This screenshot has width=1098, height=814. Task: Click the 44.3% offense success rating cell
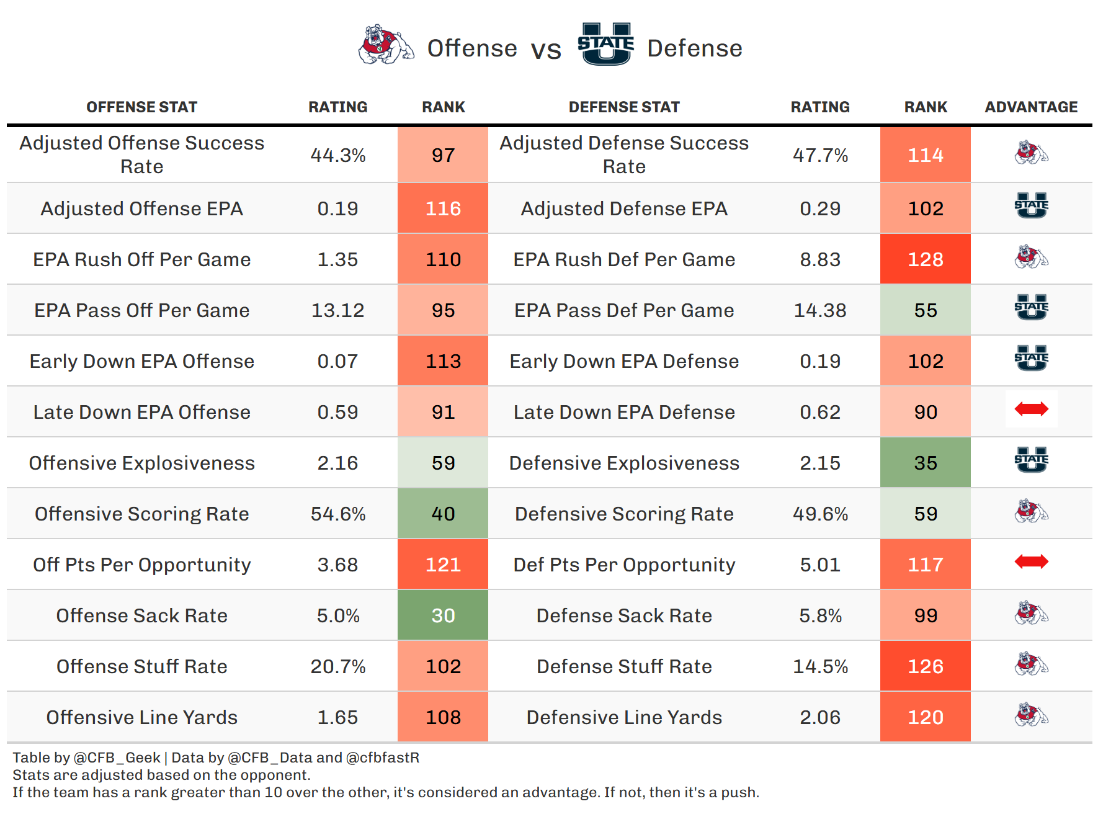pyautogui.click(x=338, y=155)
